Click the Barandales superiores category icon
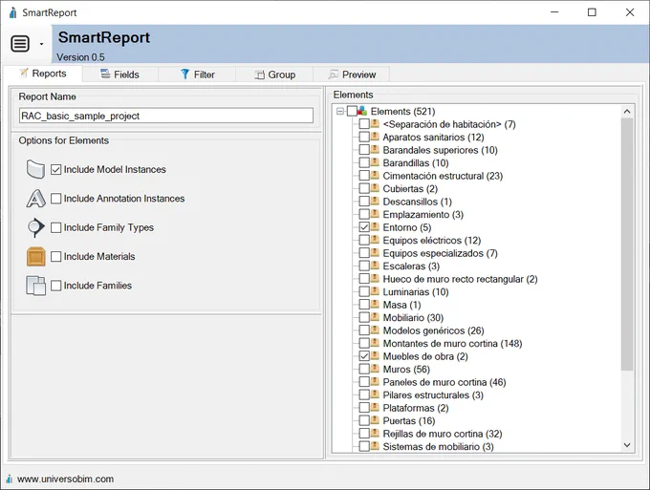 pos(375,149)
